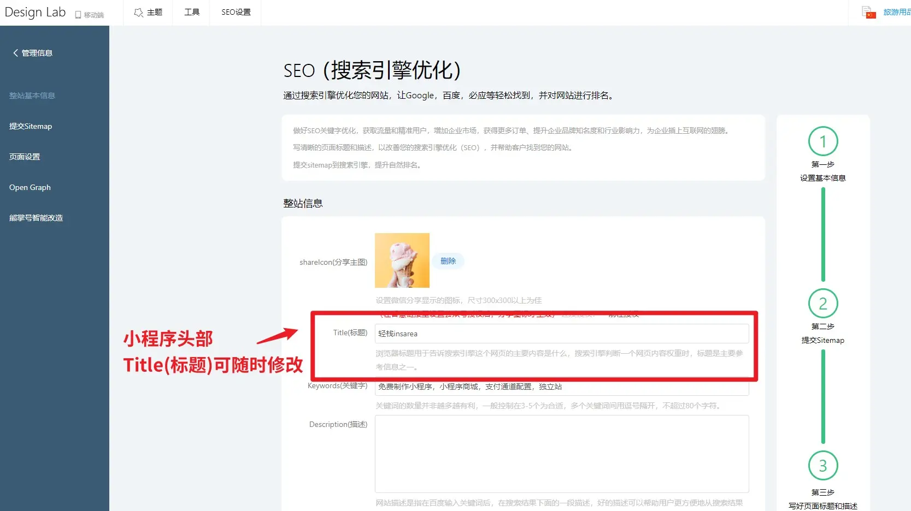The width and height of the screenshot is (911, 511).
Task: Click the step 2 circle icon
Action: click(x=822, y=304)
